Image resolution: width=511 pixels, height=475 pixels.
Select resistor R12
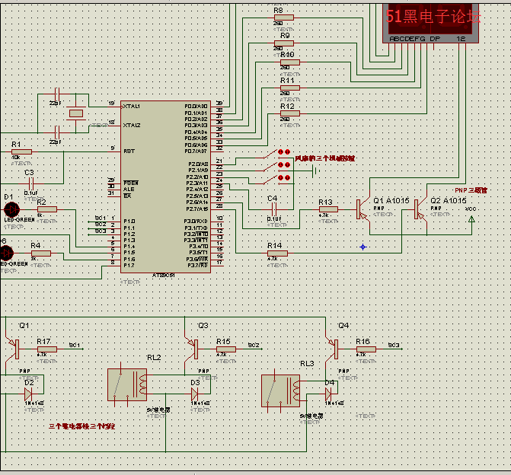click(290, 113)
